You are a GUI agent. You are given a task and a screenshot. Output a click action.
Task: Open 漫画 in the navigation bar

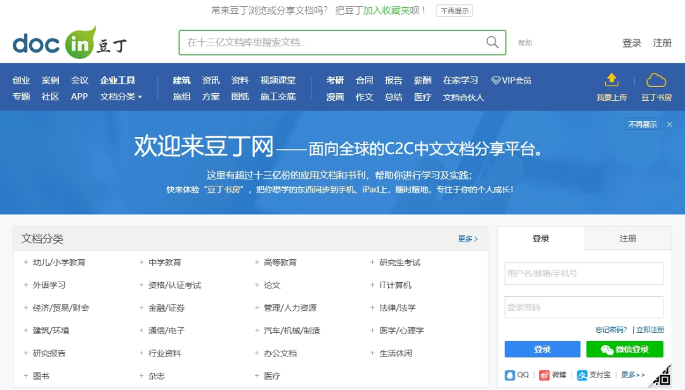pyautogui.click(x=335, y=97)
